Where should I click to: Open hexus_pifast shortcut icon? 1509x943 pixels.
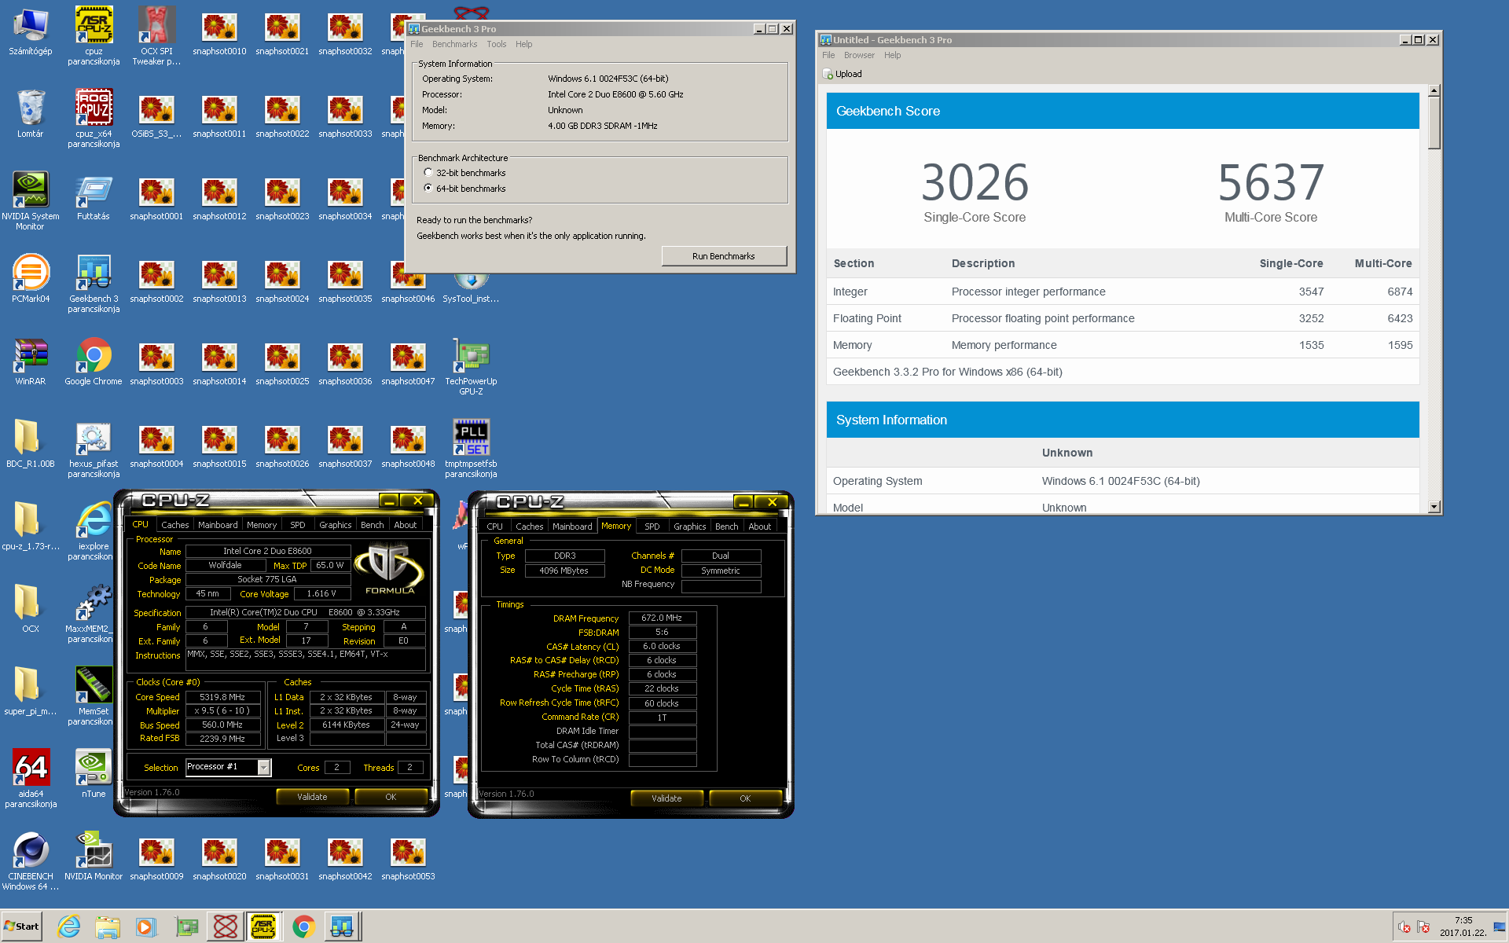(x=94, y=448)
